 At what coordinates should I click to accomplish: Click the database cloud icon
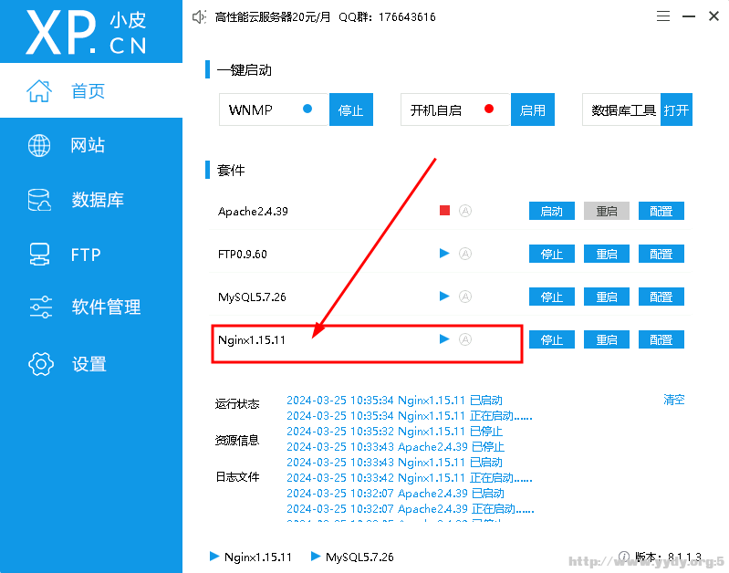point(39,200)
